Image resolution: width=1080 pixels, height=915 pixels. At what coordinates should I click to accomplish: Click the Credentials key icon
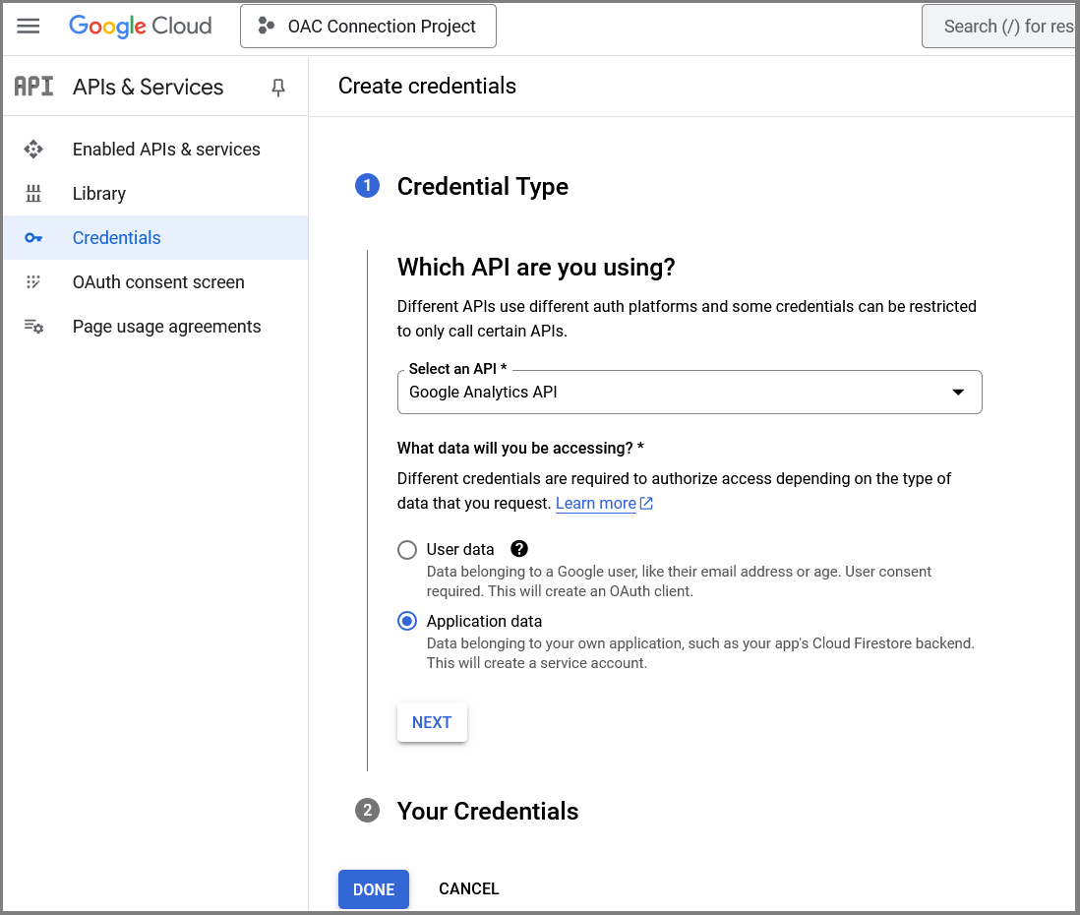tap(32, 237)
